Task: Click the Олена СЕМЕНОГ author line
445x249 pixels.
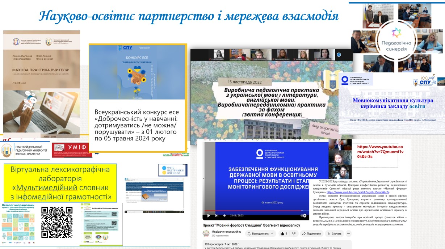Action: (x=393, y=119)
